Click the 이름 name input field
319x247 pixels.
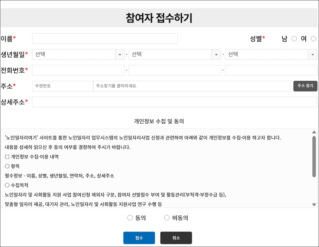(x=105, y=39)
